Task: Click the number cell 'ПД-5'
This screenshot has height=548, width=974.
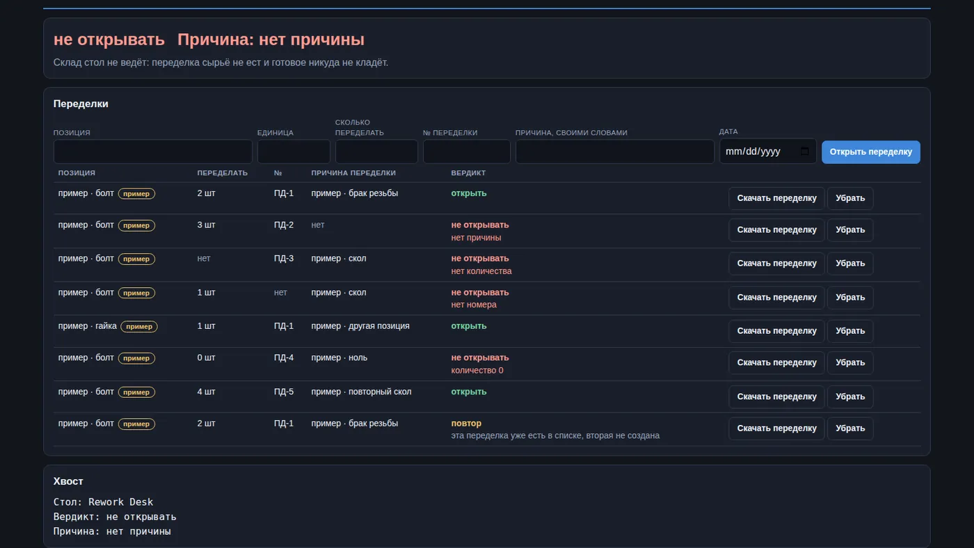Action: (284, 392)
